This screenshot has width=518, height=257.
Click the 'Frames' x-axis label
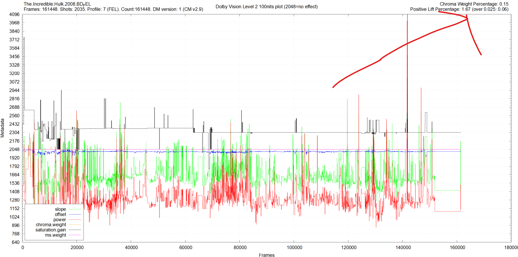(267, 255)
